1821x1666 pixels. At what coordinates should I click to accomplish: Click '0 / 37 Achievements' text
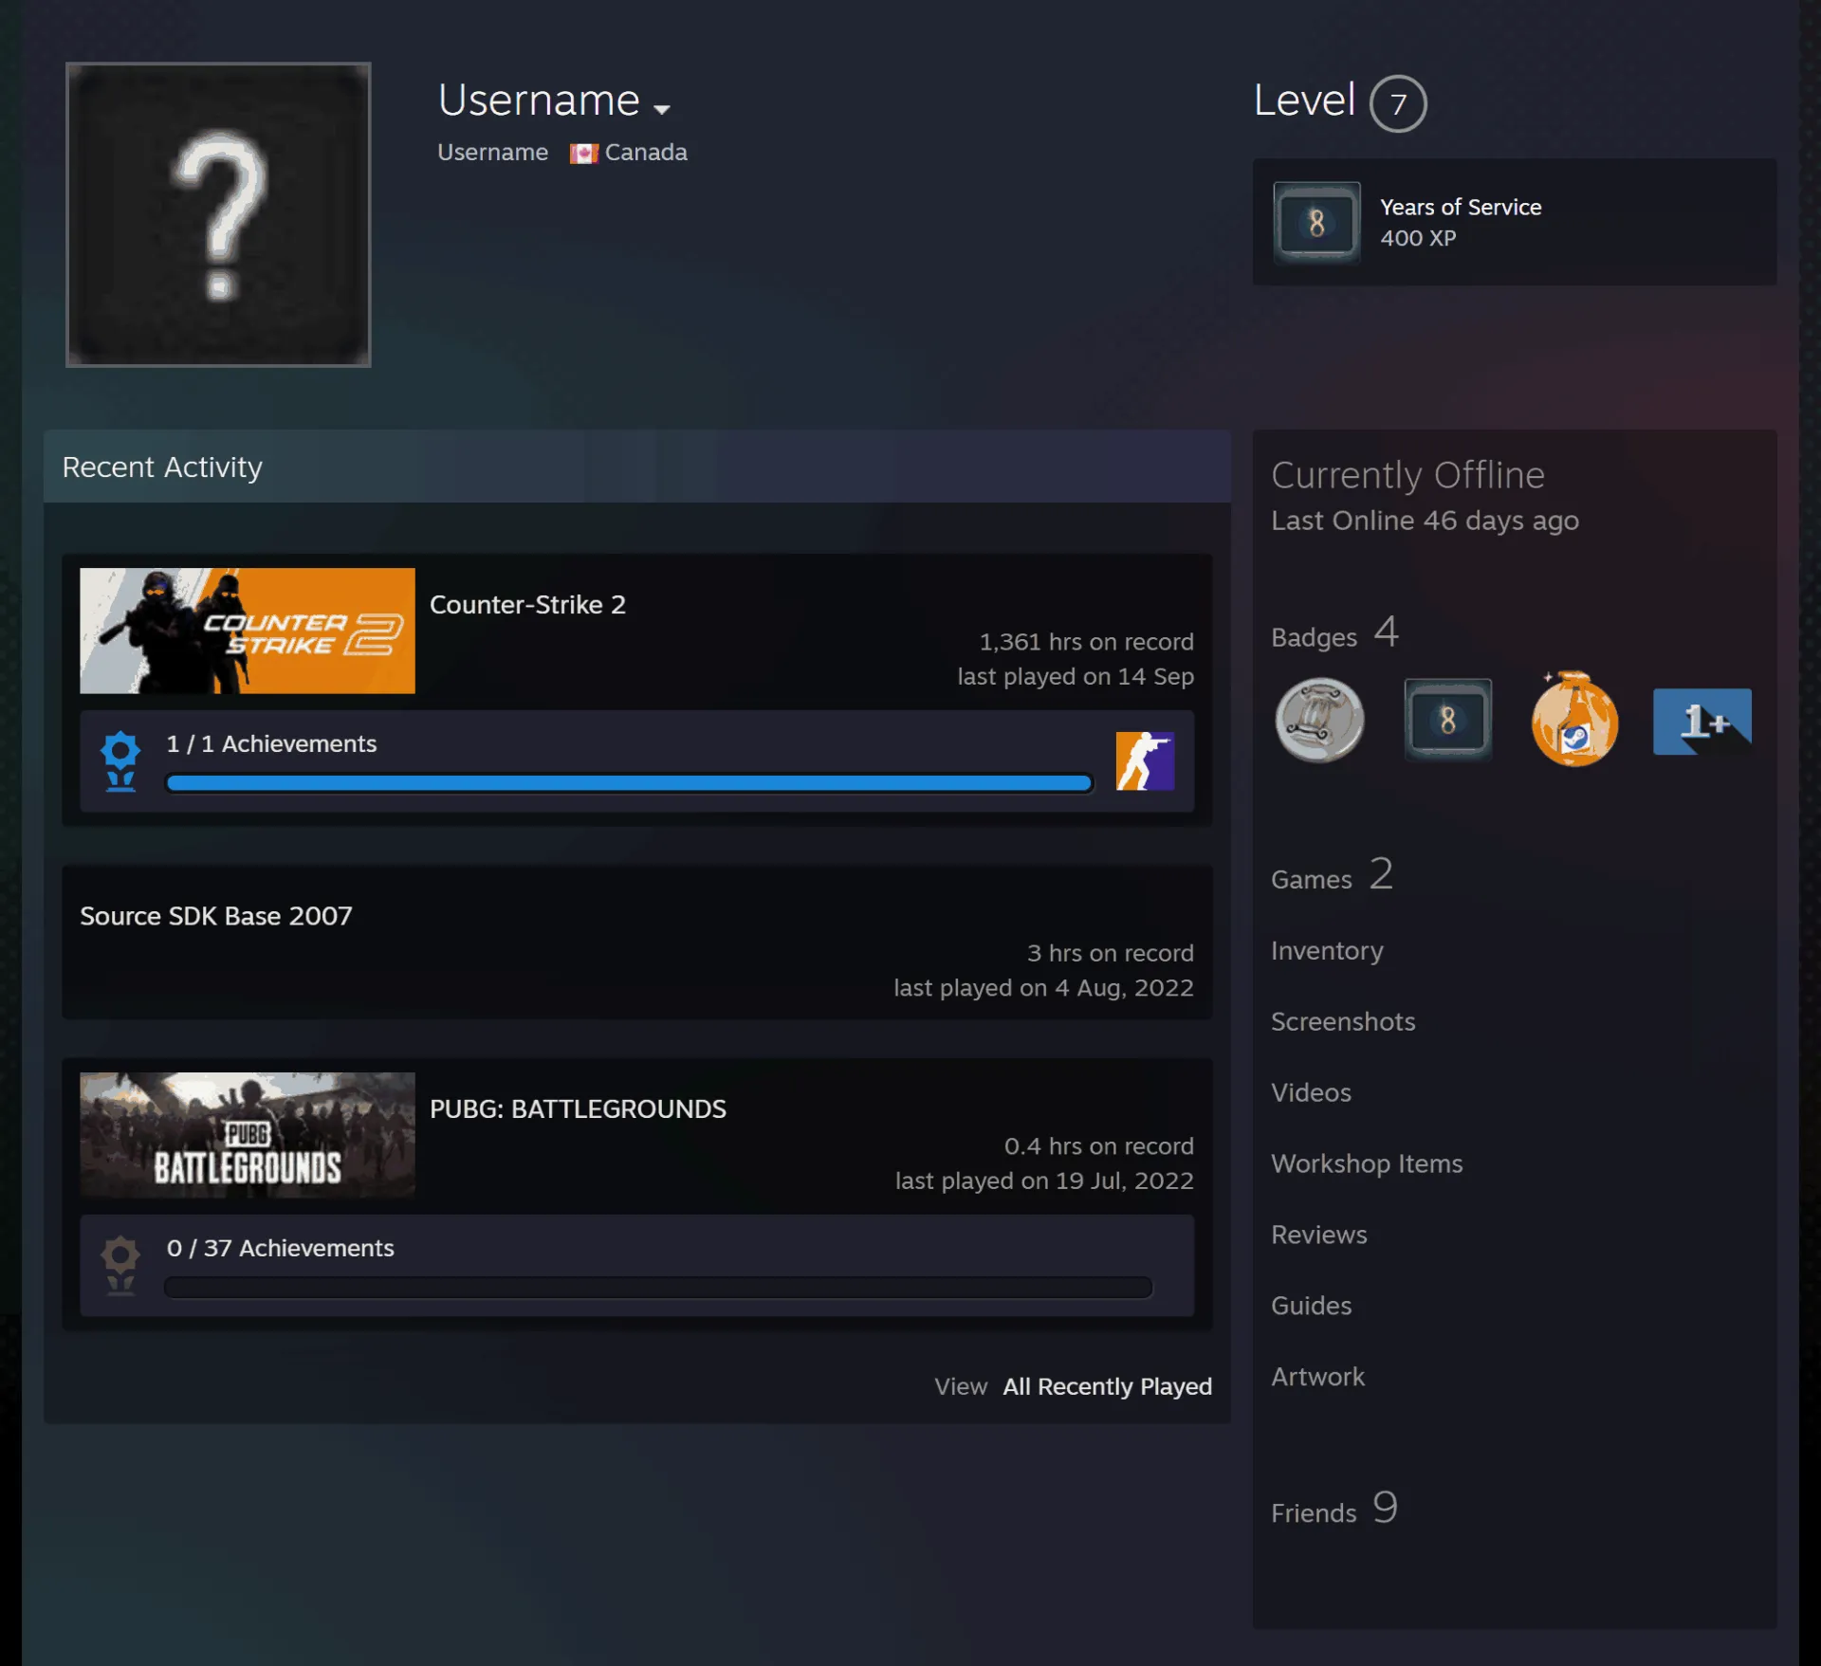tap(280, 1248)
